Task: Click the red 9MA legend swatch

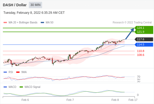Action: (18, 72)
